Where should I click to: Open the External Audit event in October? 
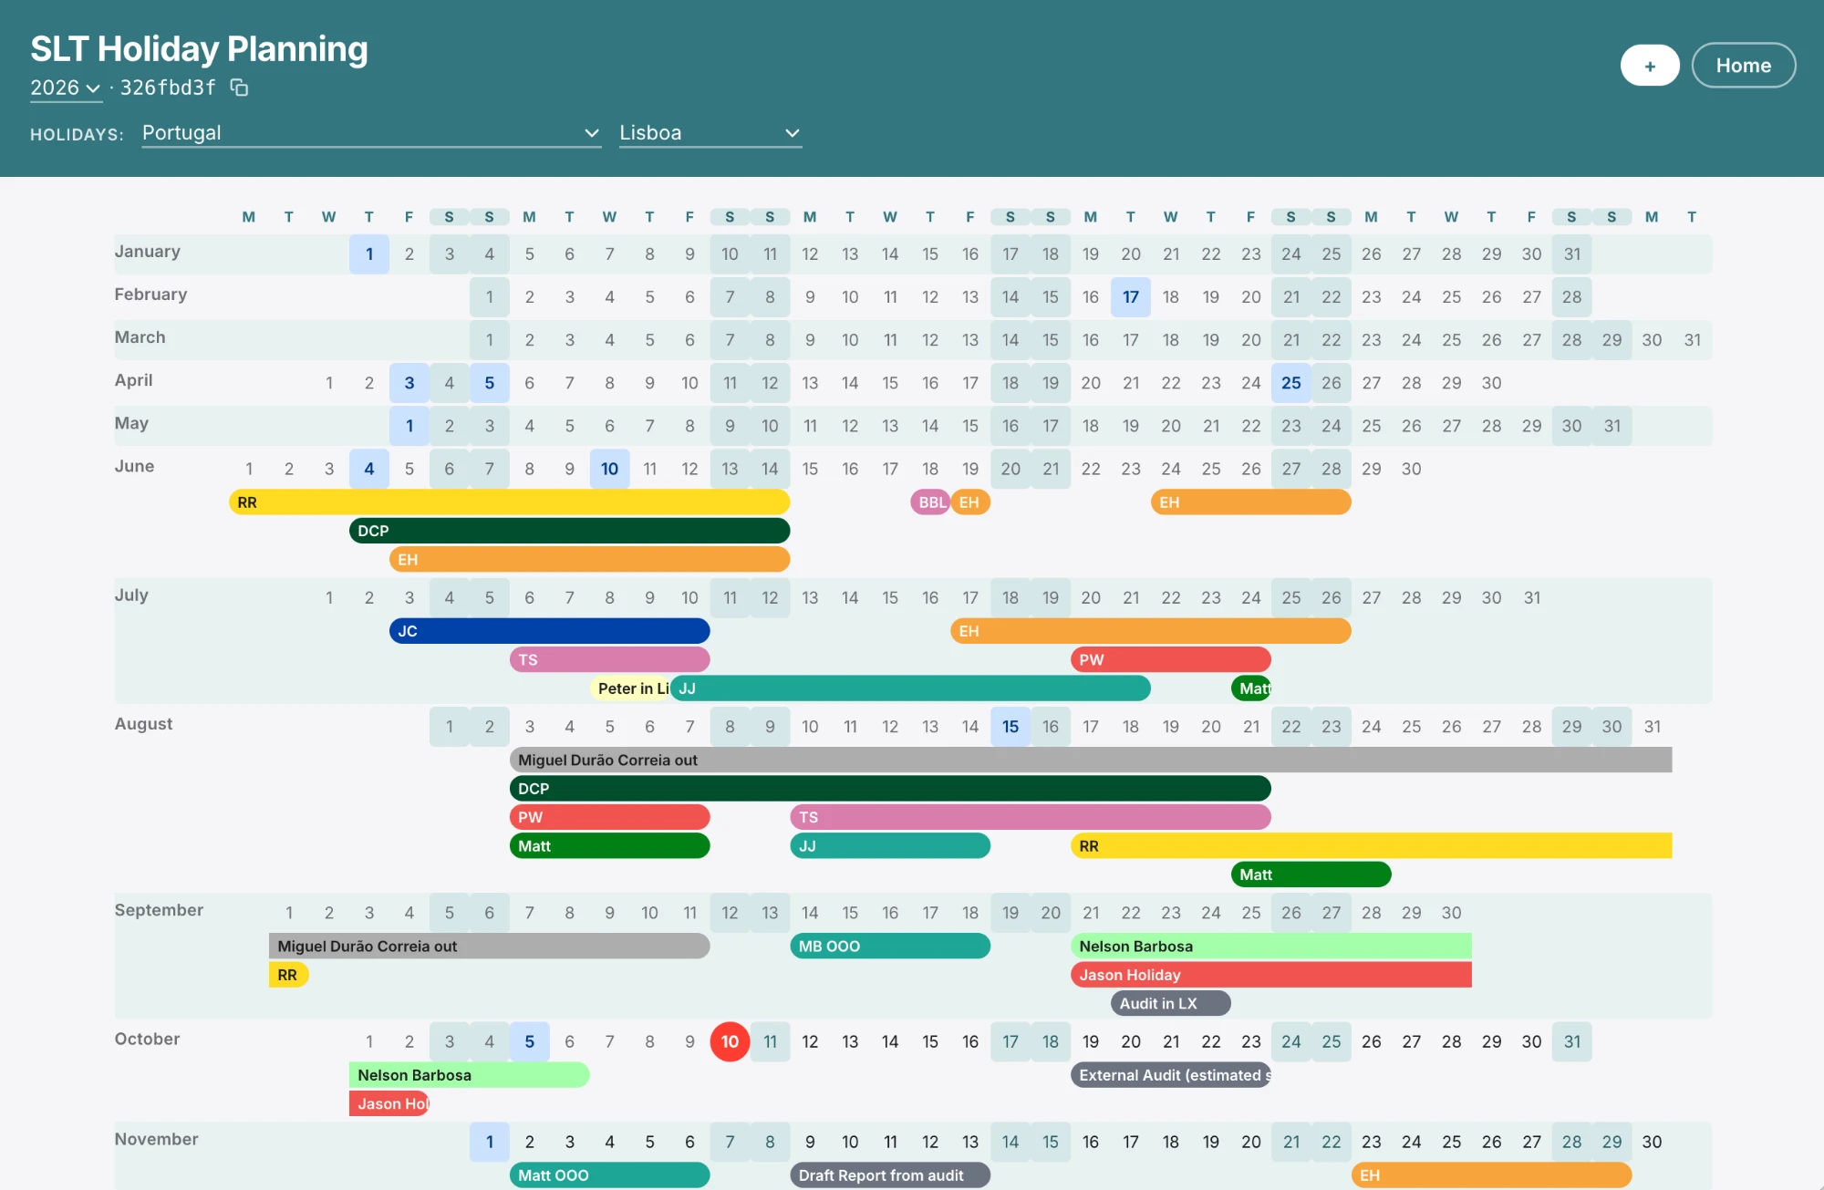click(1170, 1075)
